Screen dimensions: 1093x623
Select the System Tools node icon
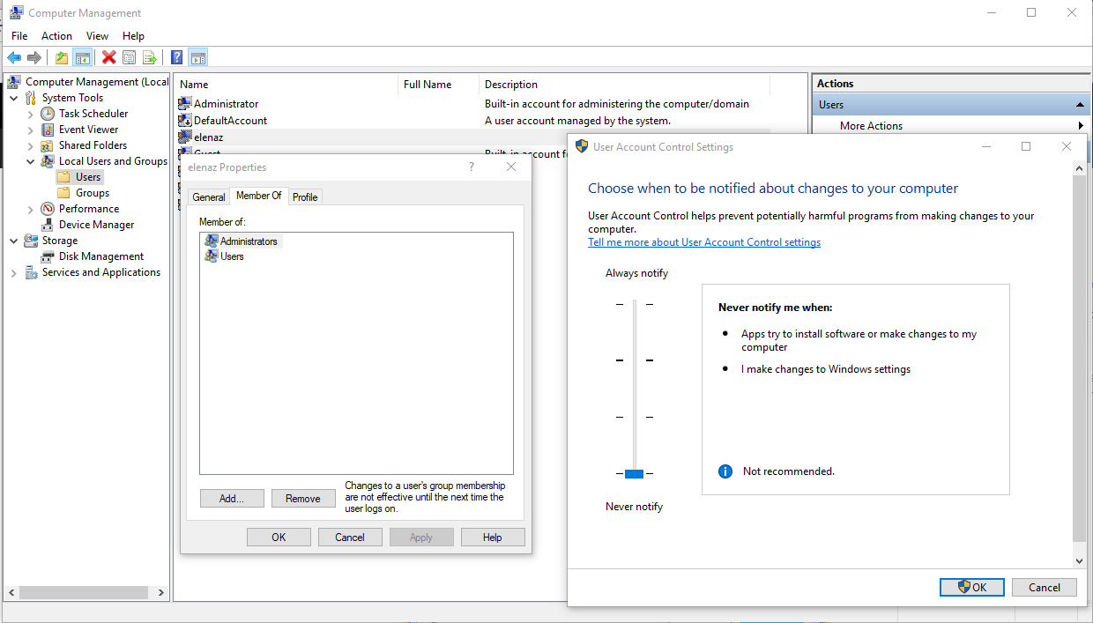pos(31,98)
